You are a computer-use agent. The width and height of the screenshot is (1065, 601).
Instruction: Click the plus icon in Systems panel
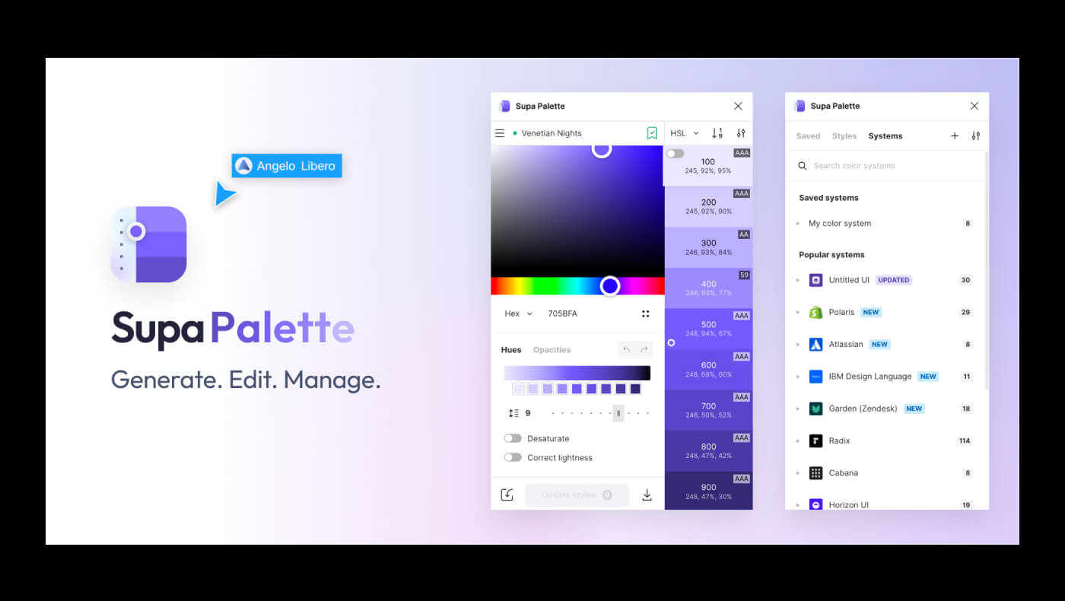(x=955, y=136)
